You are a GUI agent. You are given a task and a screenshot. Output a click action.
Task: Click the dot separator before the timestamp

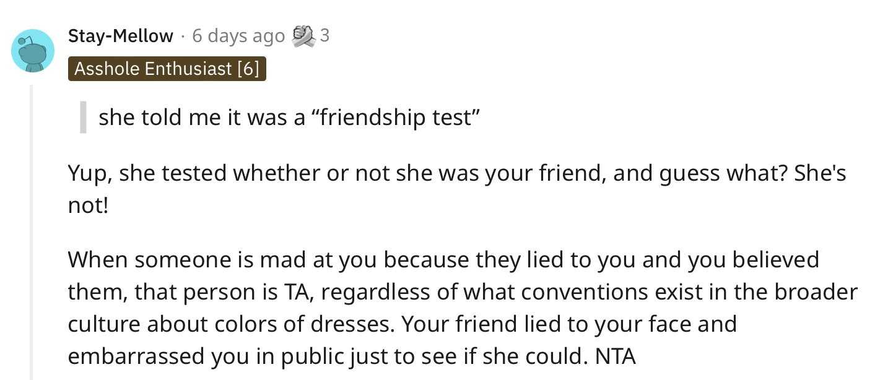coord(183,37)
